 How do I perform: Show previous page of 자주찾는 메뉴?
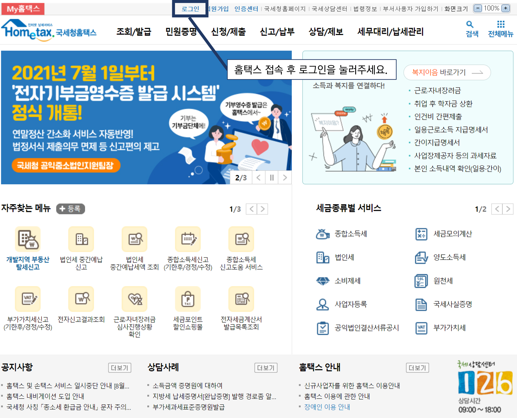(x=251, y=209)
